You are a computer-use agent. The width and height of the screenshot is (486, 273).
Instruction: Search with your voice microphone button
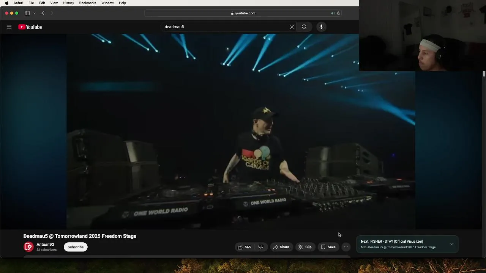[x=322, y=27]
